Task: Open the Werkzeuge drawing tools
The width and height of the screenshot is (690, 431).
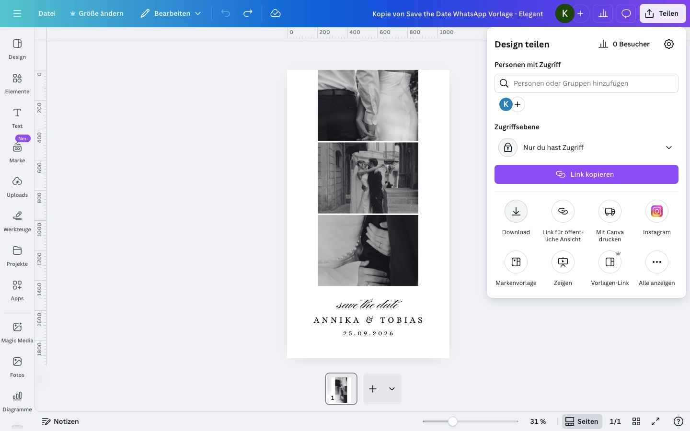Action: [17, 222]
